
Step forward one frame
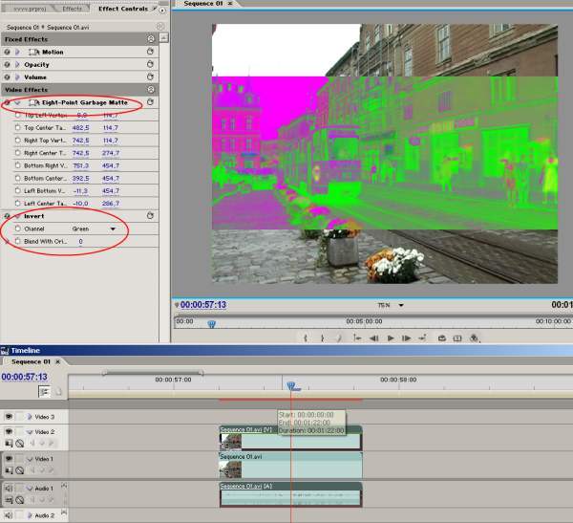pyautogui.click(x=406, y=338)
